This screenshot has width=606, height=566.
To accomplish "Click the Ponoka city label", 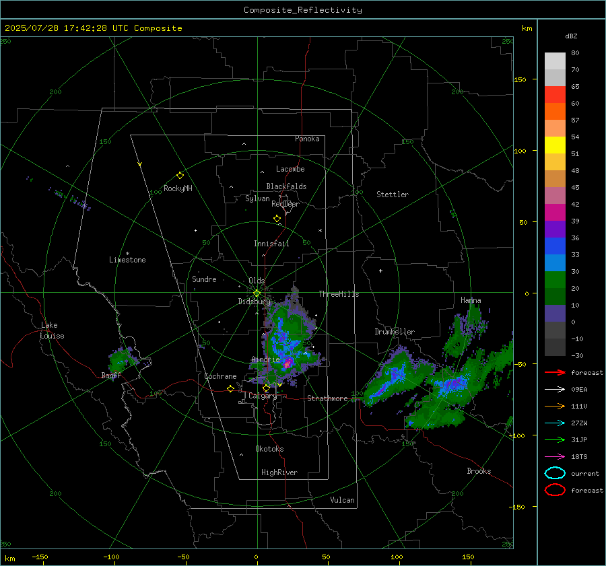I will coord(307,139).
